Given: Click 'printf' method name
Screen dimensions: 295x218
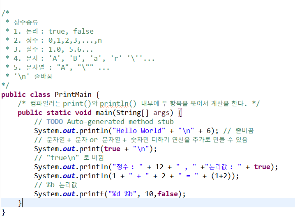Looking at the screenshot, I should click(x=92, y=194).
